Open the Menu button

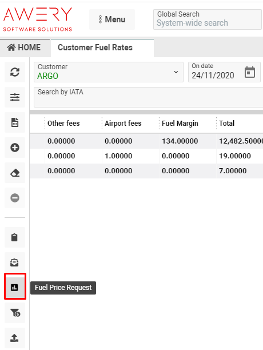pyautogui.click(x=112, y=19)
